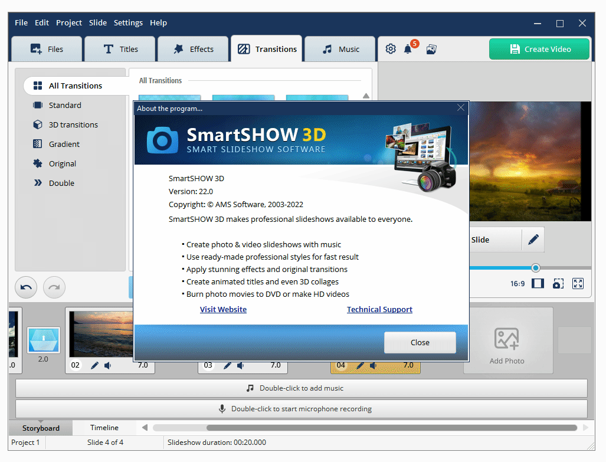Viewport: 606px width, 462px height.
Task: Click the Add Photo placeholder
Action: (x=507, y=340)
